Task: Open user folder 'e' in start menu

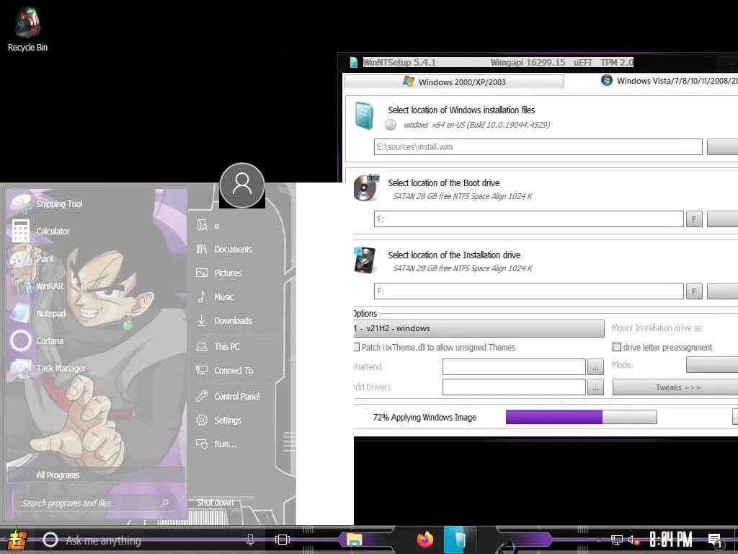Action: [208, 226]
